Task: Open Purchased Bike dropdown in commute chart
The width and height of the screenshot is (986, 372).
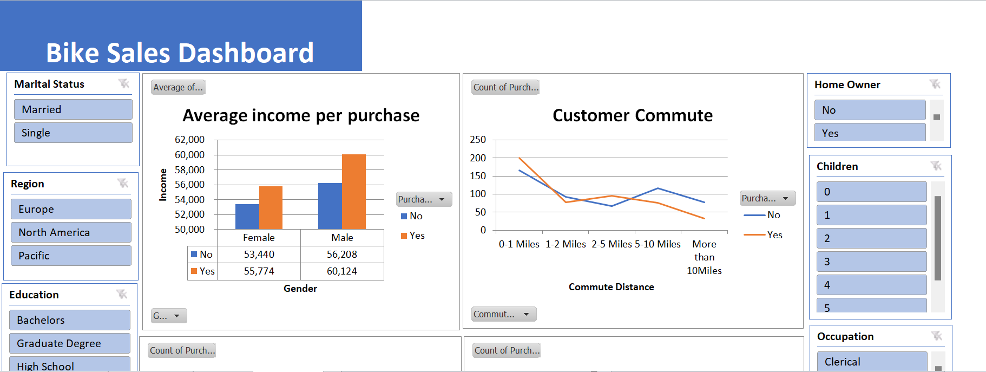Action: coord(767,198)
